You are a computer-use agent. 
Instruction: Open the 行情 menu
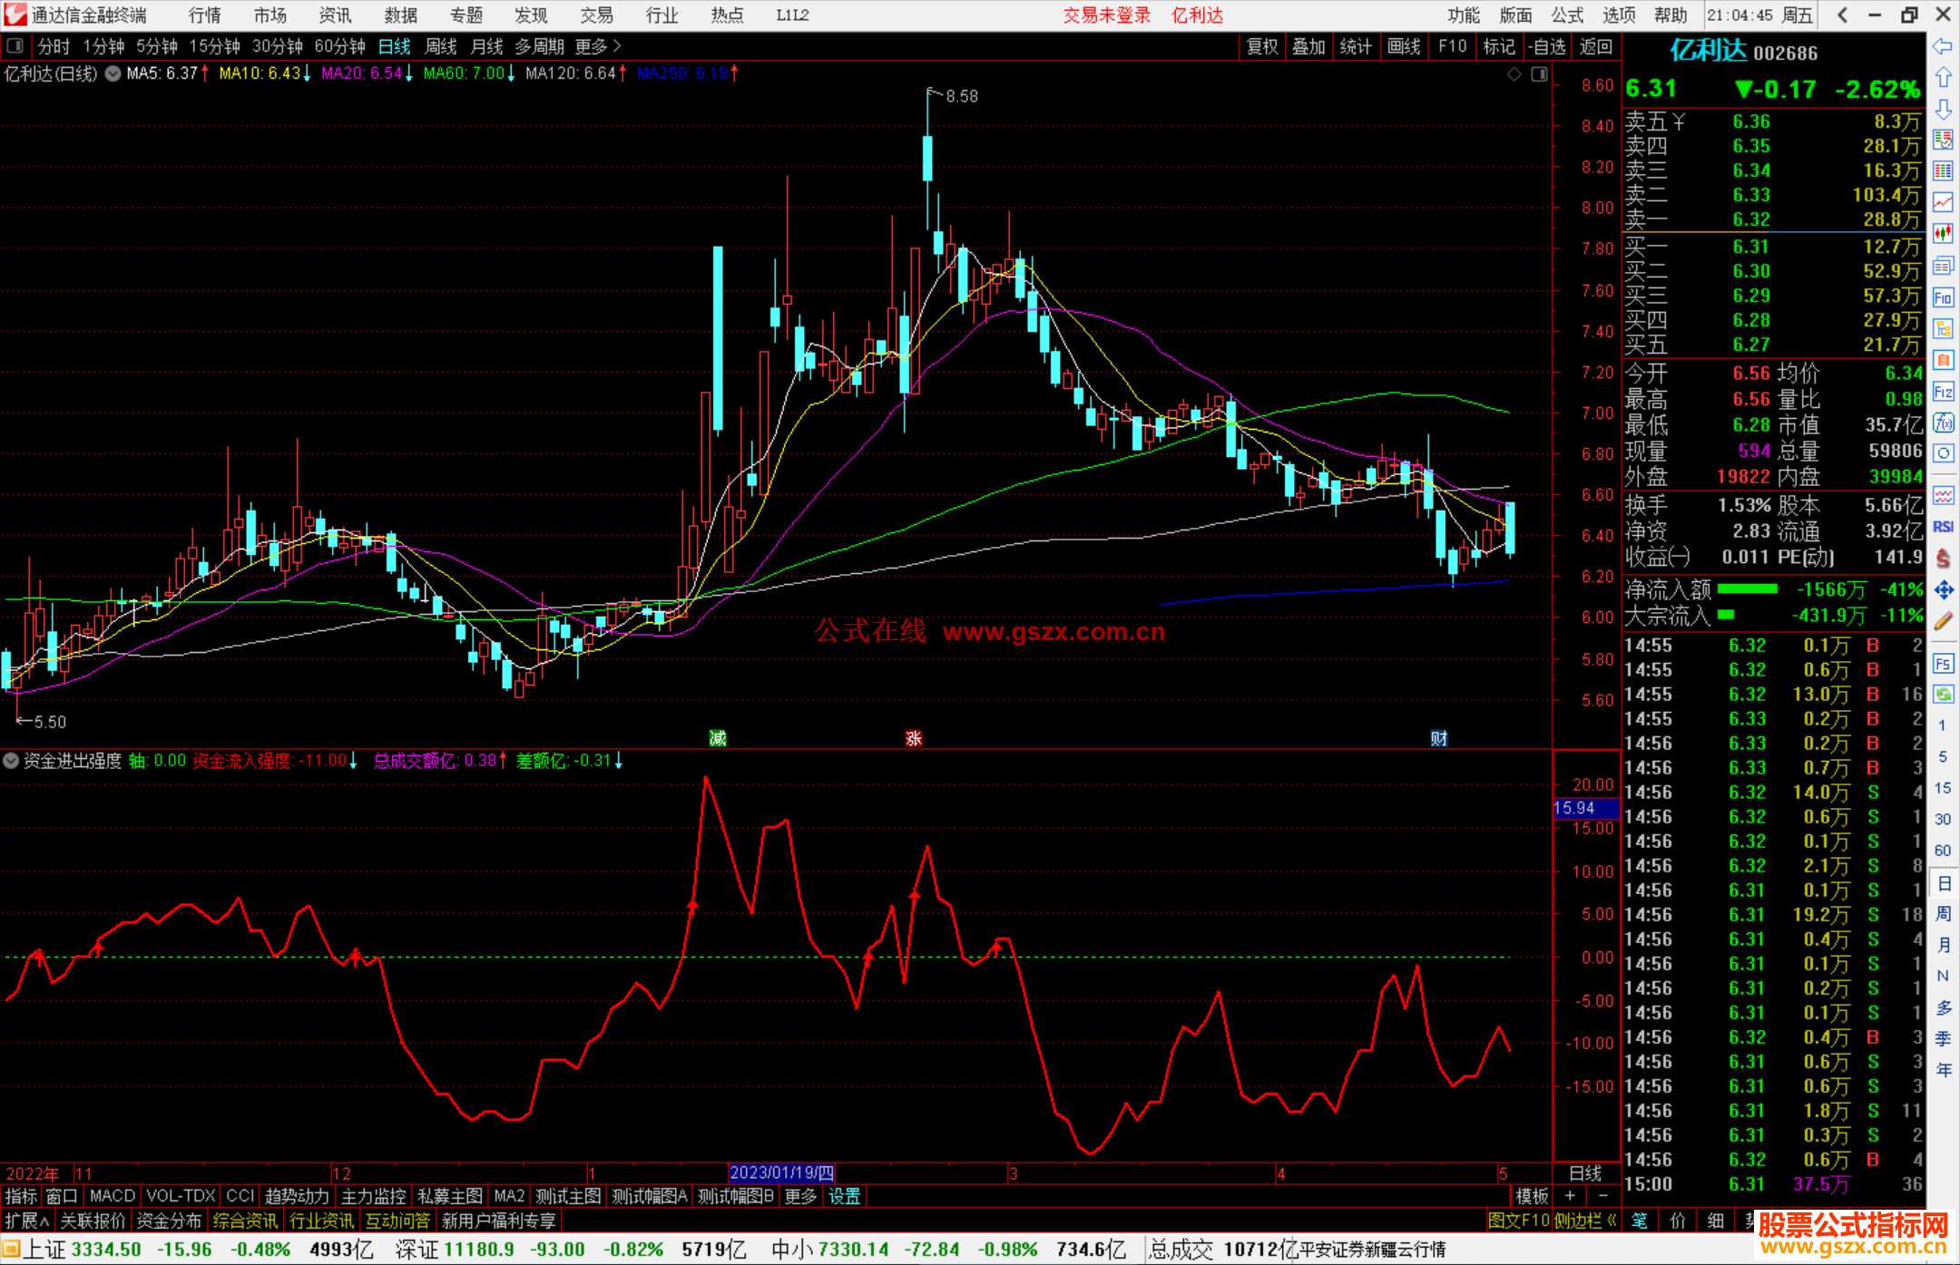tap(204, 15)
